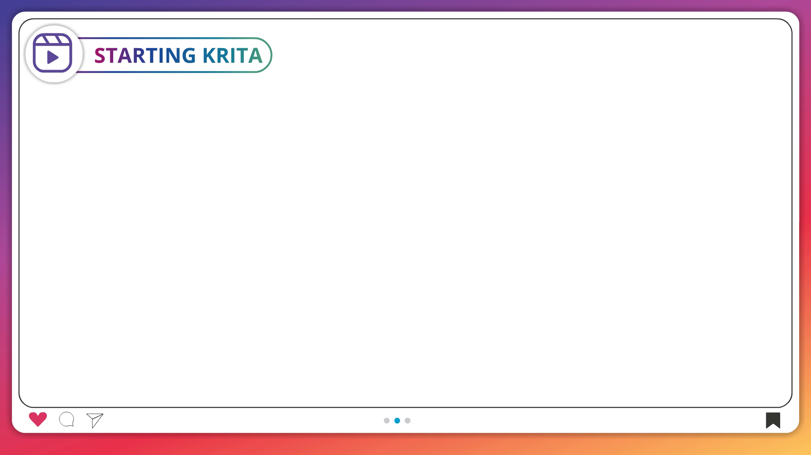Share post using paper plane icon
This screenshot has width=811, height=455.
[x=95, y=420]
